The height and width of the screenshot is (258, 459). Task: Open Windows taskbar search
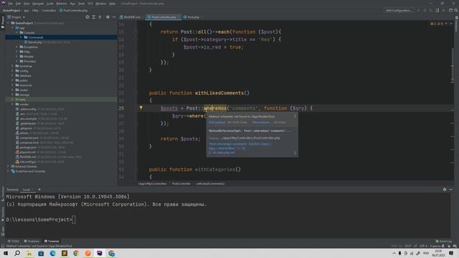pos(17,253)
